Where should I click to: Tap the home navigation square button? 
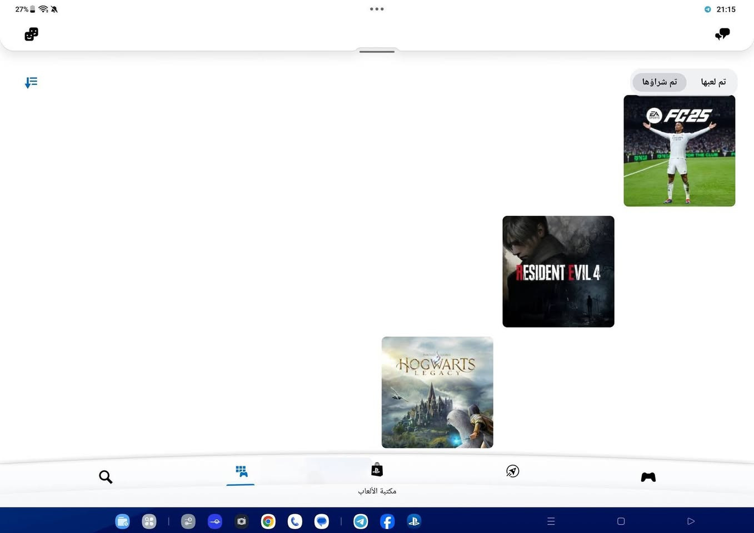click(x=621, y=521)
